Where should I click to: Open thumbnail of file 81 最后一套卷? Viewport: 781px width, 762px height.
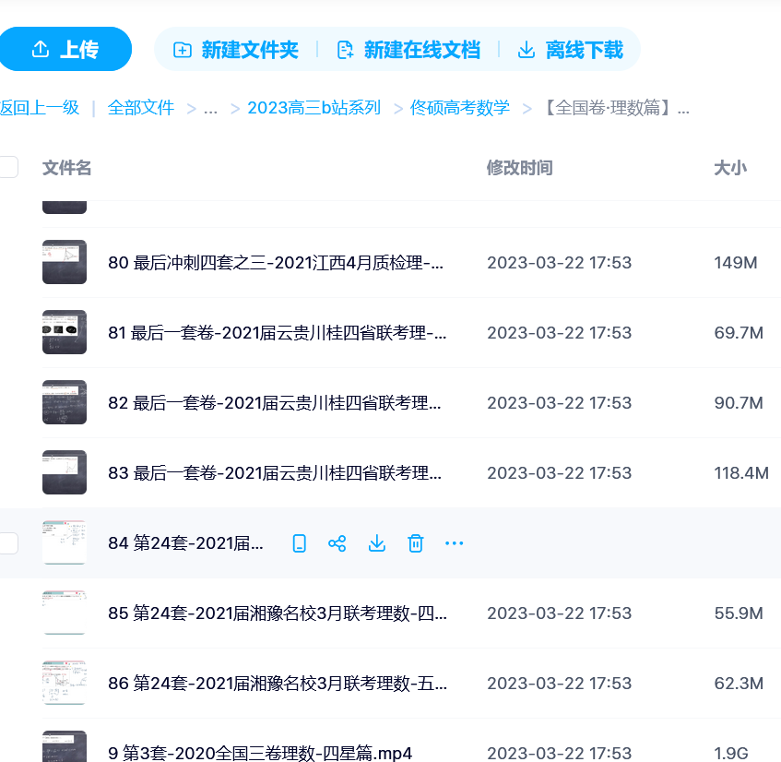point(65,332)
